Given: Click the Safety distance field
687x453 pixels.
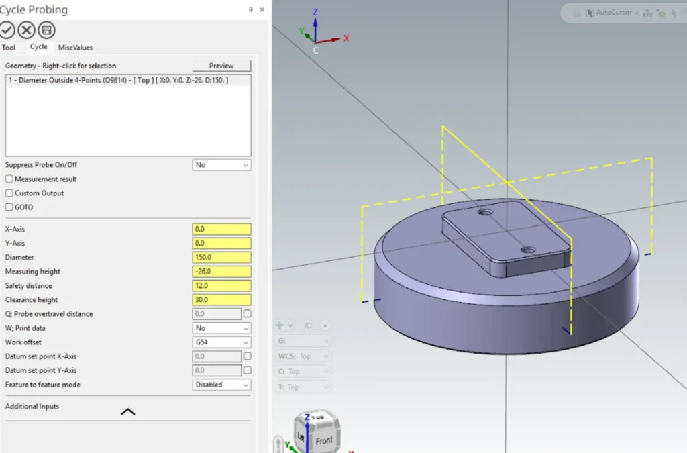Looking at the screenshot, I should [x=221, y=285].
